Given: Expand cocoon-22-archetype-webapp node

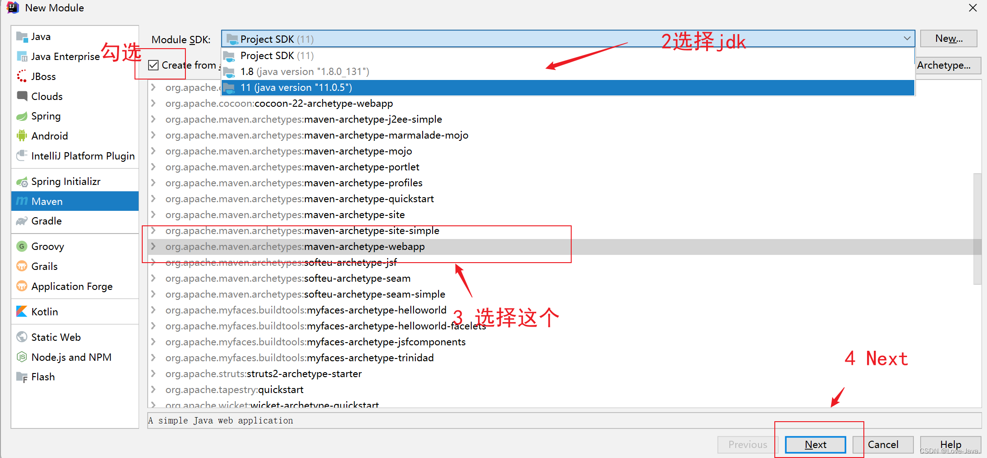Looking at the screenshot, I should (154, 103).
